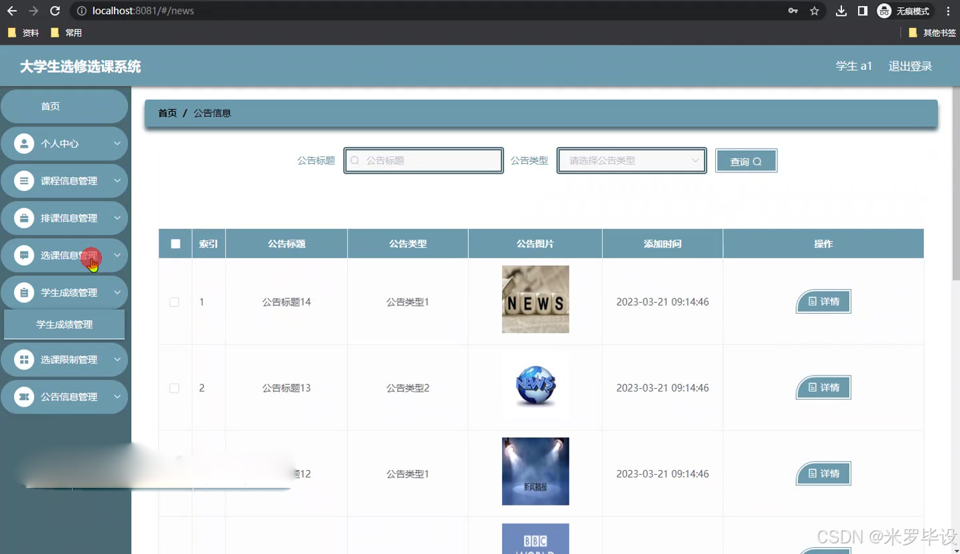Image resolution: width=960 pixels, height=554 pixels.
Task: Click the 公告信息管理 ticket icon
Action: point(24,397)
